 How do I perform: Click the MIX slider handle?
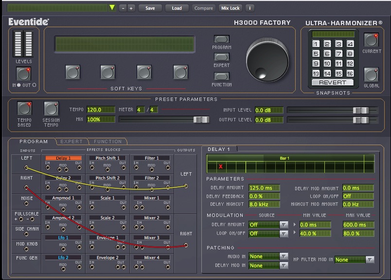pos(201,120)
